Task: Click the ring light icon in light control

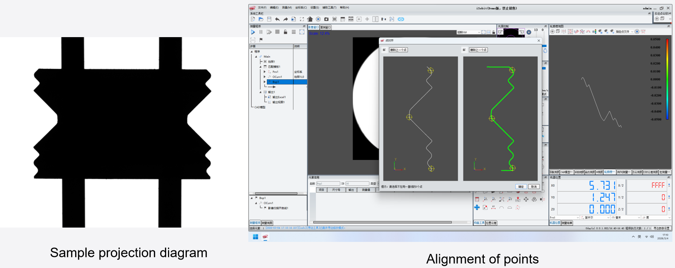Action: tap(529, 32)
